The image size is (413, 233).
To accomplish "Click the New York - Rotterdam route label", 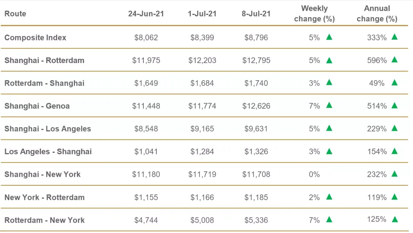I will [x=44, y=197].
